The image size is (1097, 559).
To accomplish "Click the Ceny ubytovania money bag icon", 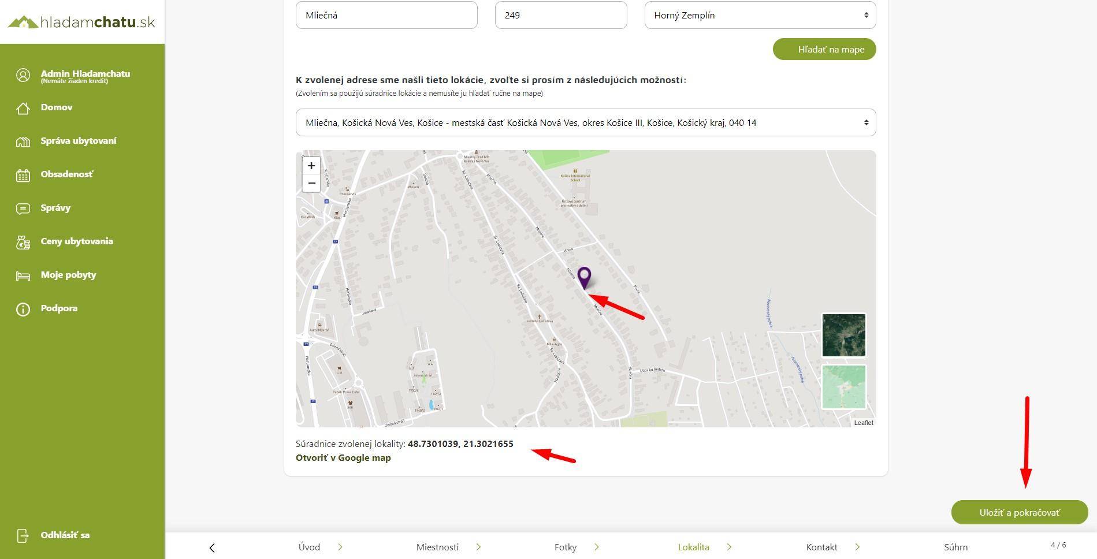I will (23, 242).
